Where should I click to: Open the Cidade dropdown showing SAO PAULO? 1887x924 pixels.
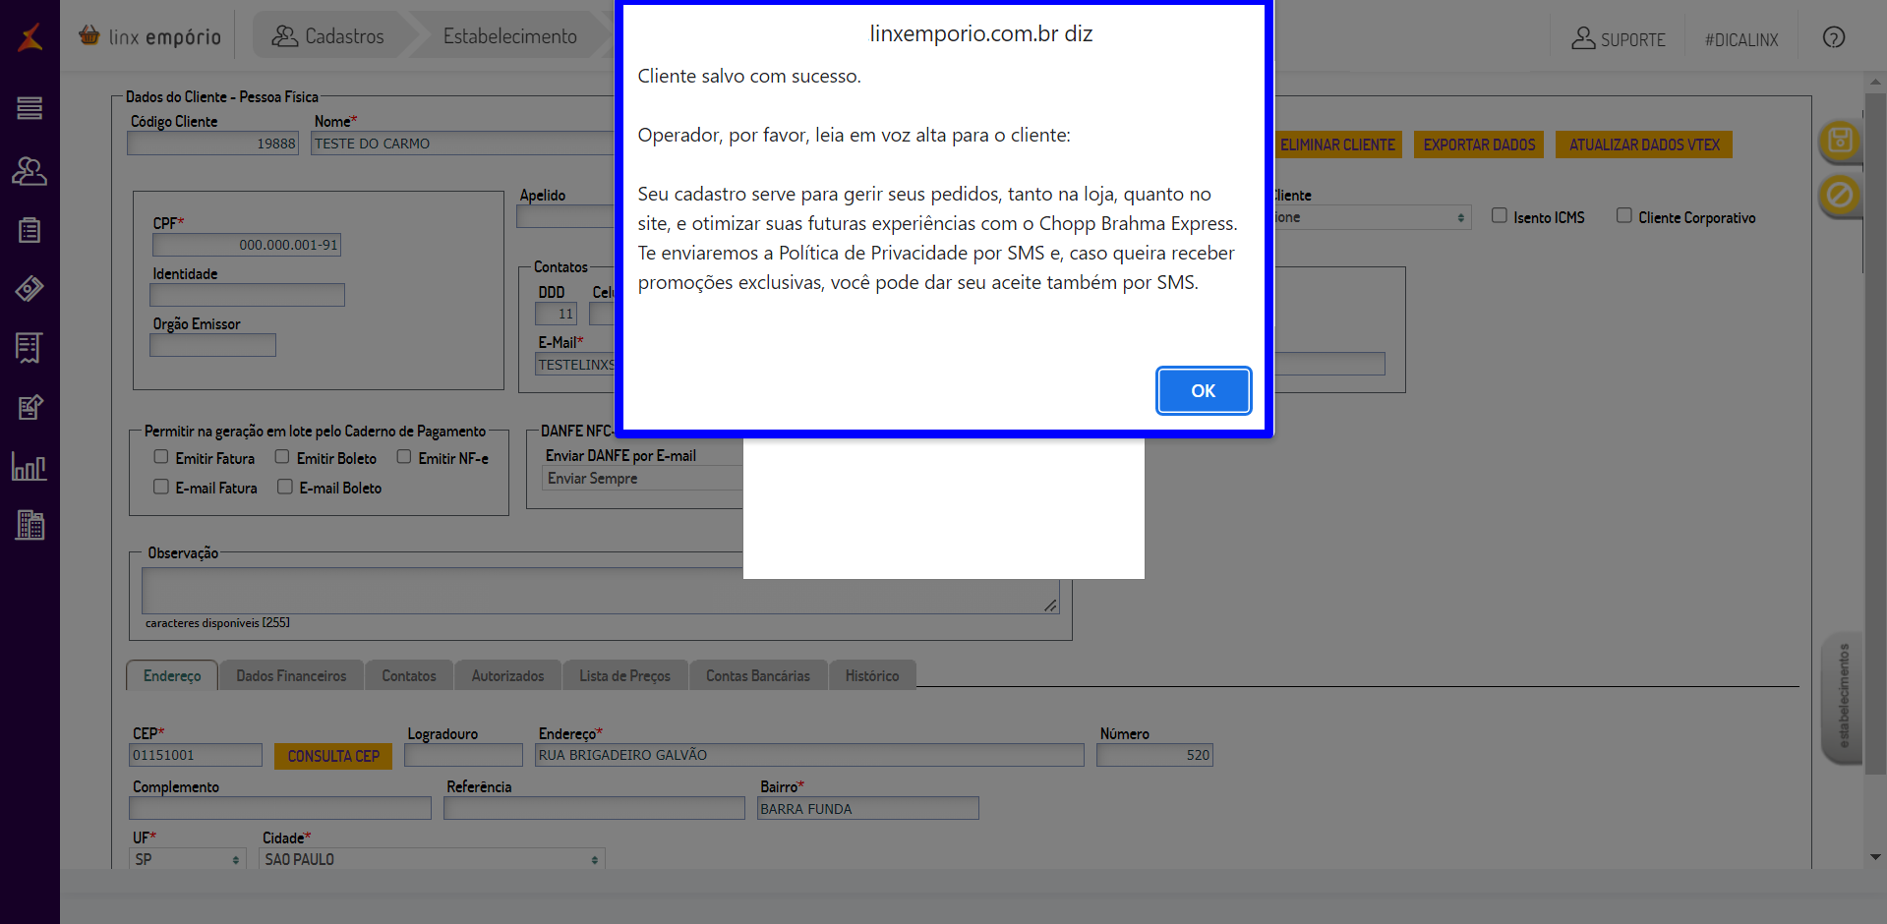pyautogui.click(x=432, y=859)
